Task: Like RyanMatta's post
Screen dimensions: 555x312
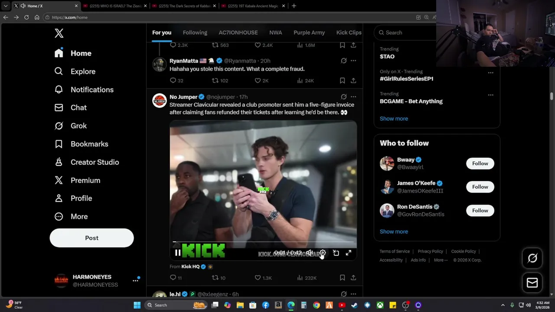Action: click(x=261, y=81)
